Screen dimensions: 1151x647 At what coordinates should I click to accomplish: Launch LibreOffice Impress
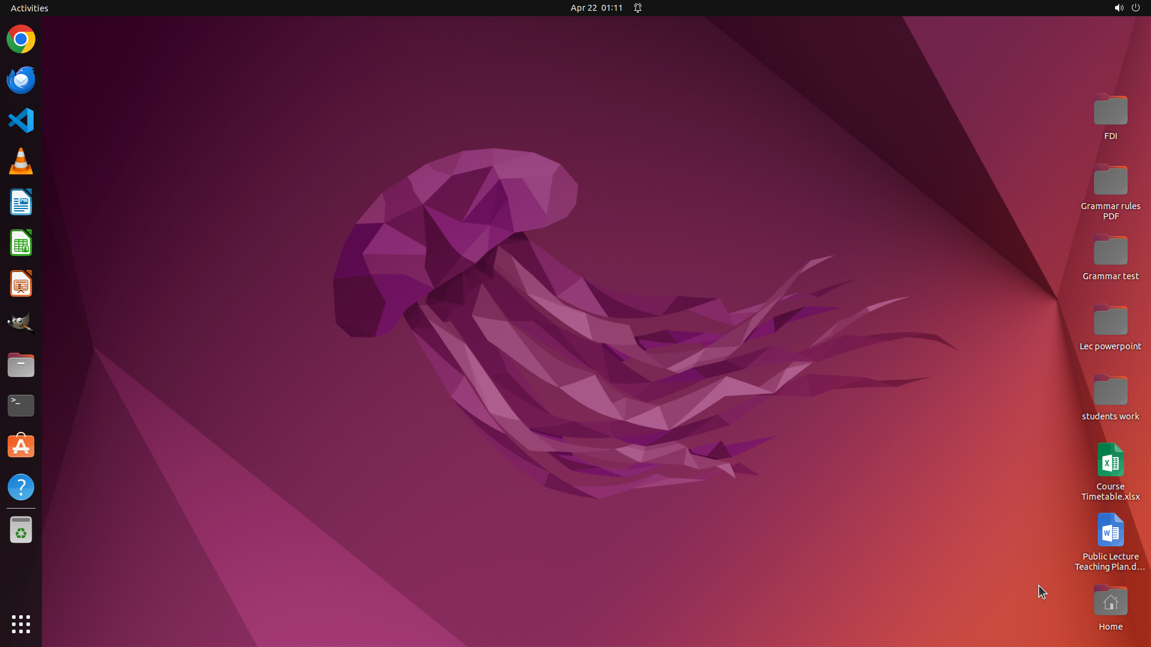[21, 284]
